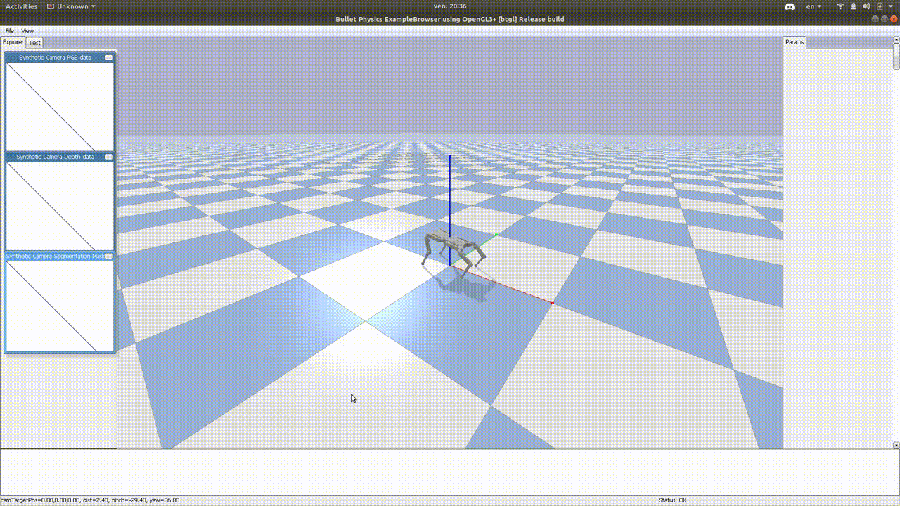The width and height of the screenshot is (900, 506).
Task: Open the volume indicator
Action: (x=866, y=6)
